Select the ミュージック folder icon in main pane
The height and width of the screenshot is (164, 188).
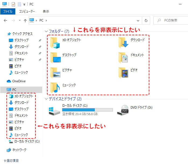[55, 88]
